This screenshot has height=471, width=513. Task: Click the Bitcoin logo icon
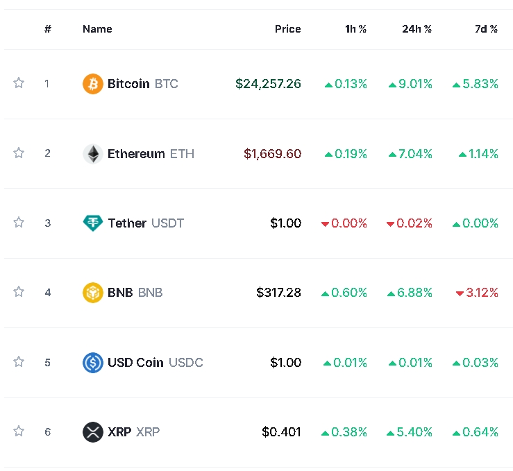click(92, 84)
